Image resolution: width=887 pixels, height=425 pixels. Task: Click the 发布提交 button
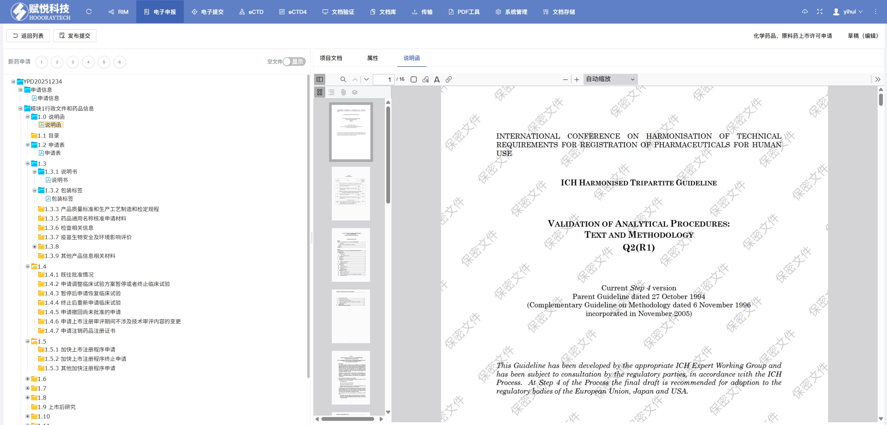75,36
